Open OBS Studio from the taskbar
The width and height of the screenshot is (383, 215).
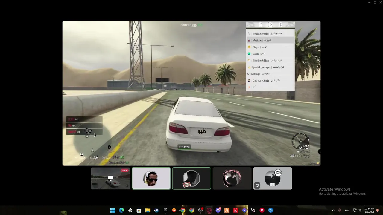200,210
